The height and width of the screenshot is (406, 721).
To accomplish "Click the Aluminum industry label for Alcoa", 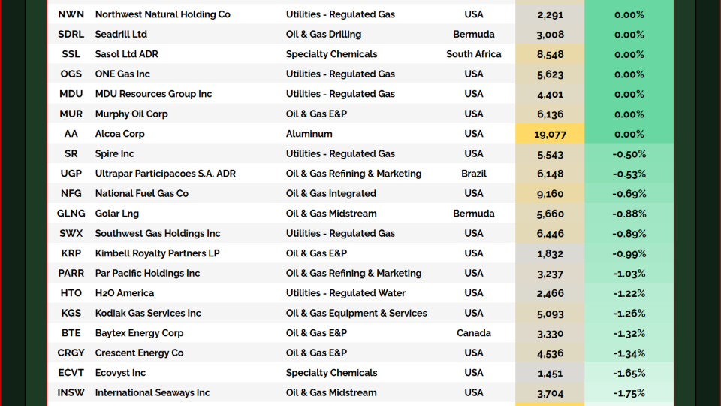I will tap(309, 134).
